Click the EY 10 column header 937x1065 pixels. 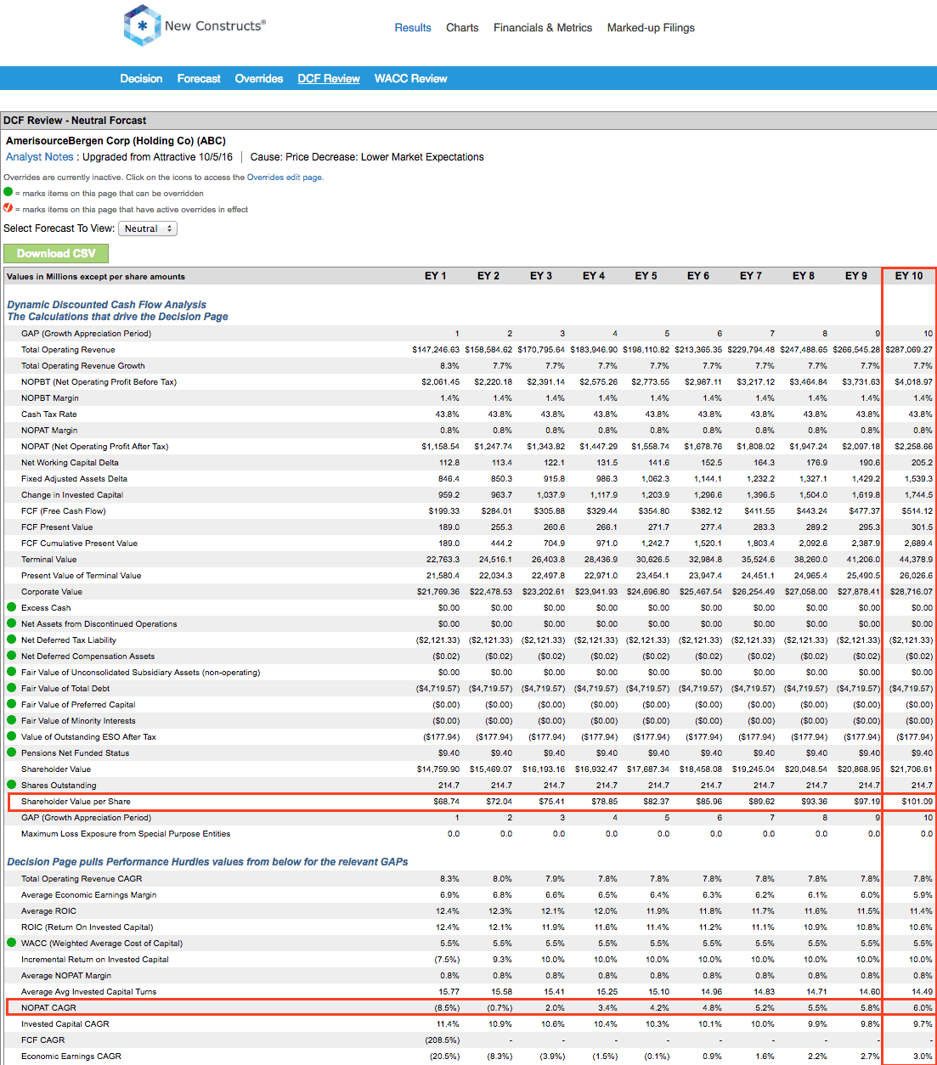909,276
